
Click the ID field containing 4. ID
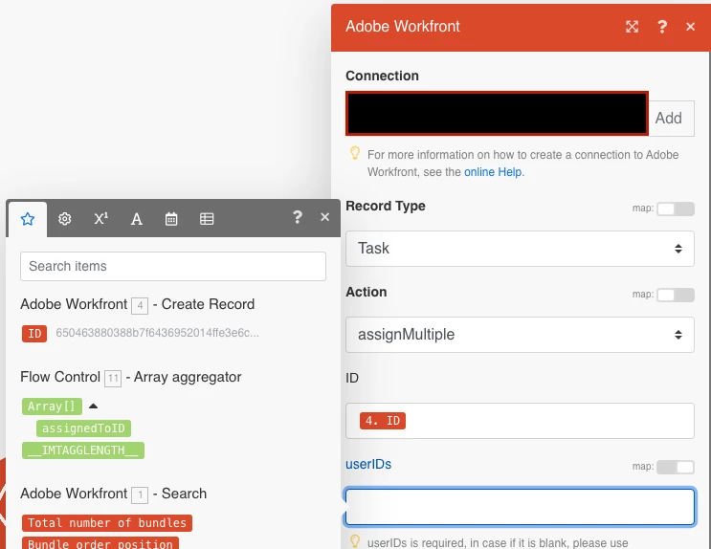(520, 421)
